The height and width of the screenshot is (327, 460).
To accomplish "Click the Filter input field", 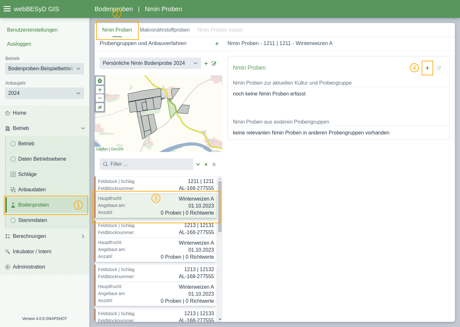I will tap(146, 164).
